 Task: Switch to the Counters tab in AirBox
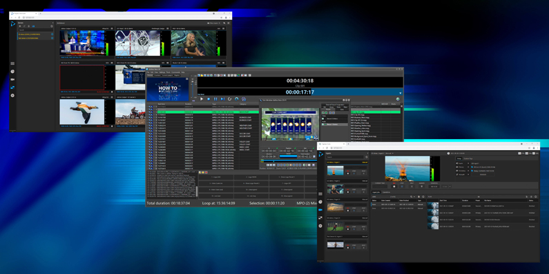tap(157, 75)
